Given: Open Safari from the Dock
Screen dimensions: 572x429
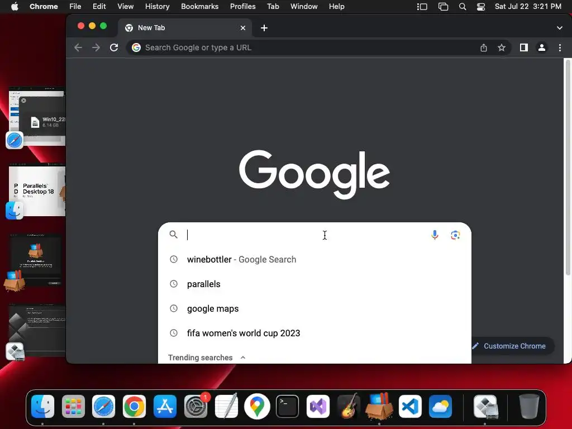Looking at the screenshot, I should pyautogui.click(x=103, y=407).
